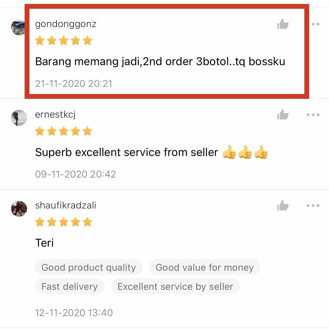Viewport: 329px width, 329px height.
Task: Open the three-dot menu on ernestkcj's review
Action: click(313, 115)
